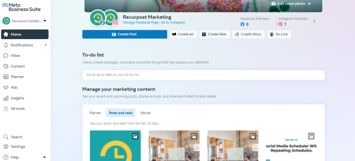The image size is (355, 161).
Task: Click the Ads megaphone icon in the sidebar
Action: [x=6, y=87]
